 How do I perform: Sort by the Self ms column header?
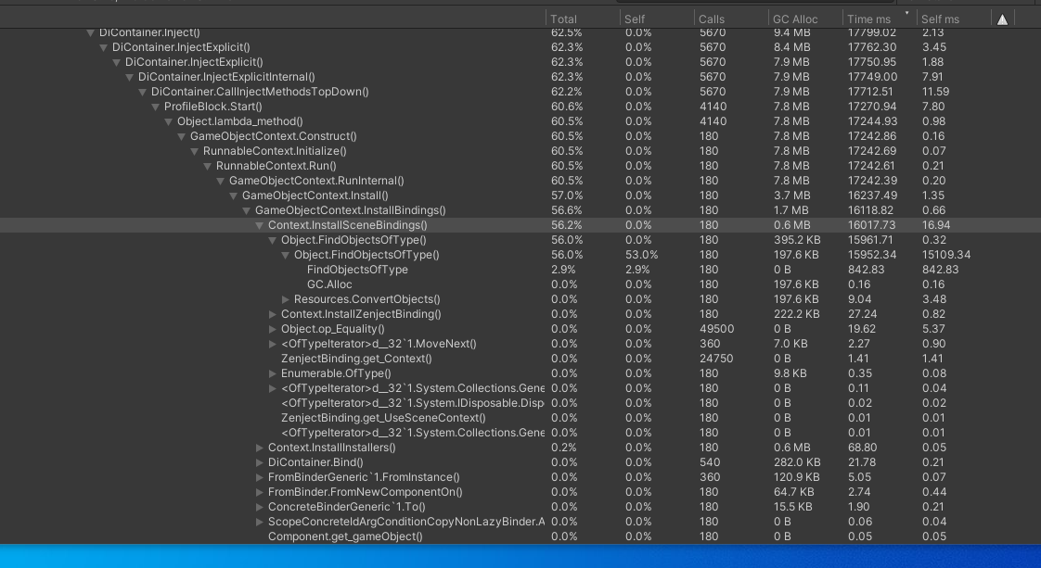[940, 19]
